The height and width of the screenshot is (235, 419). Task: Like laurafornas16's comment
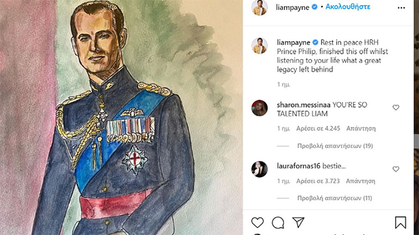(x=396, y=169)
